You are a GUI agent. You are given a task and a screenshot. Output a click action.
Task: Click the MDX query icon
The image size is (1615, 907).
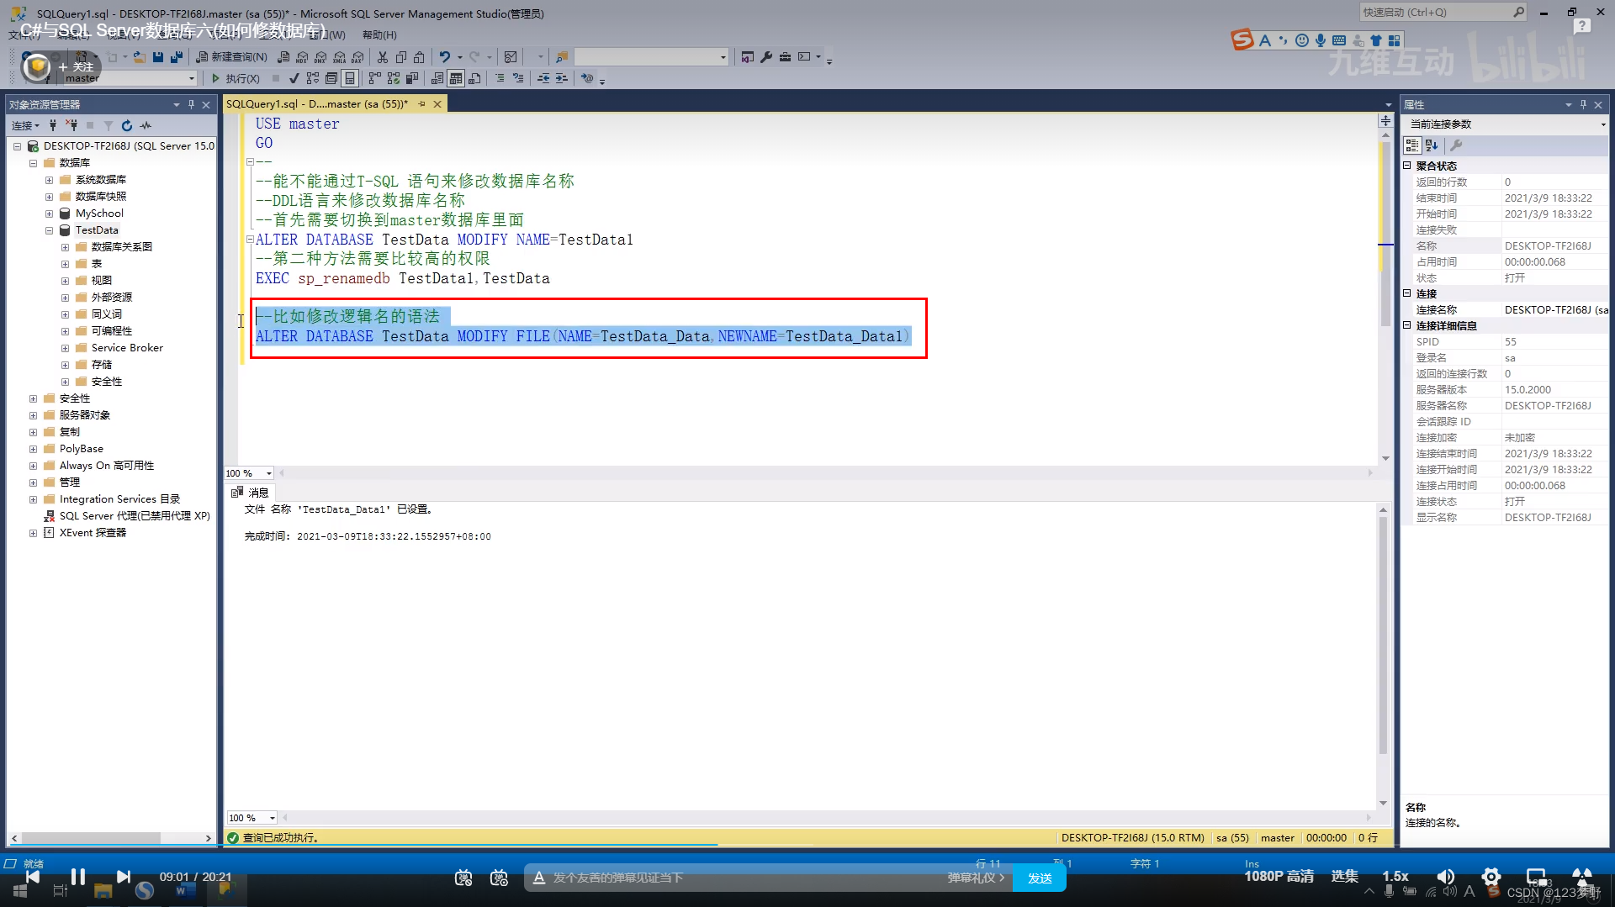pos(302,57)
